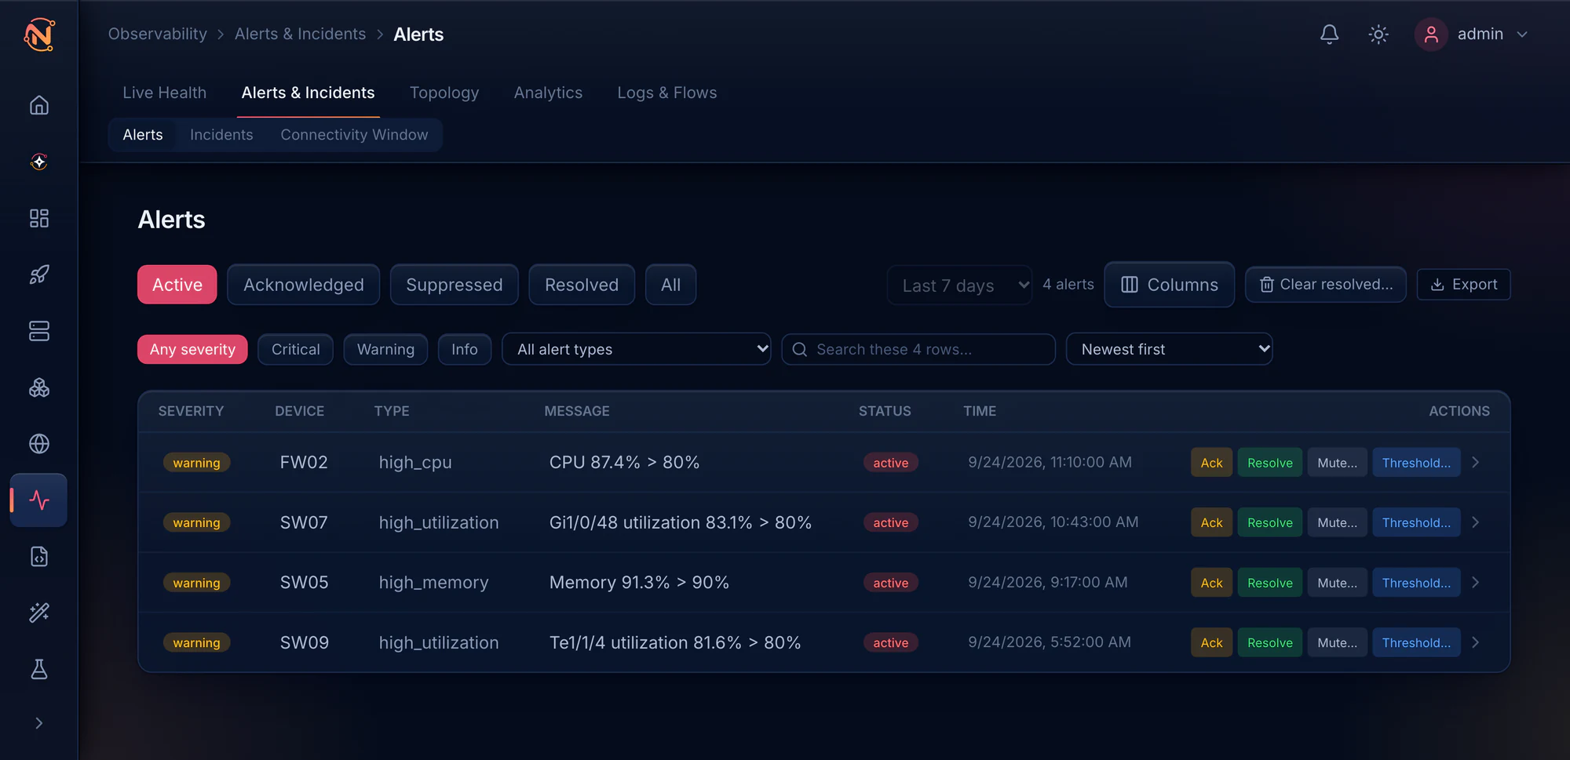The width and height of the screenshot is (1570, 760).
Task: Show All alert statuses
Action: (x=670, y=285)
